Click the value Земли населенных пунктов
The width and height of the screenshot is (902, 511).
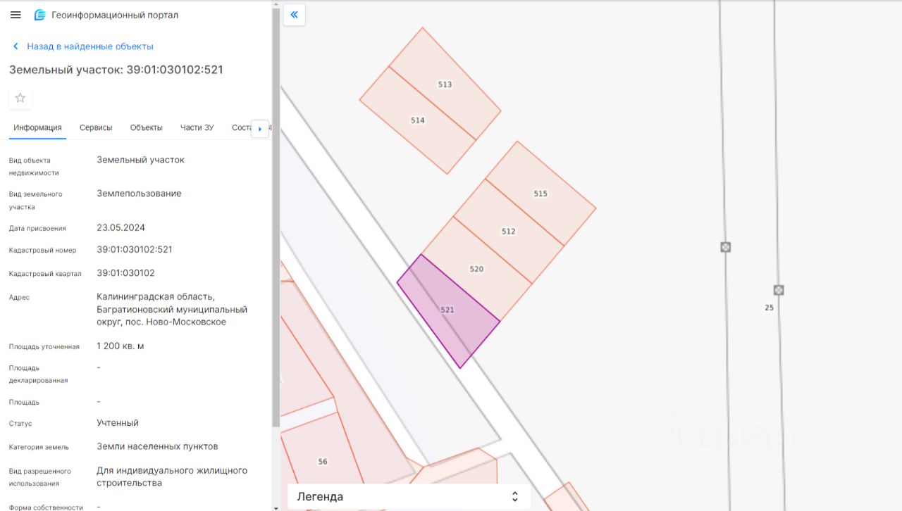coord(157,446)
